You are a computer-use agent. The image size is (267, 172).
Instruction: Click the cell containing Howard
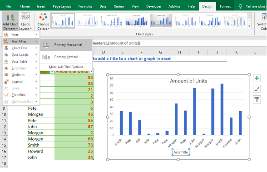point(41,151)
